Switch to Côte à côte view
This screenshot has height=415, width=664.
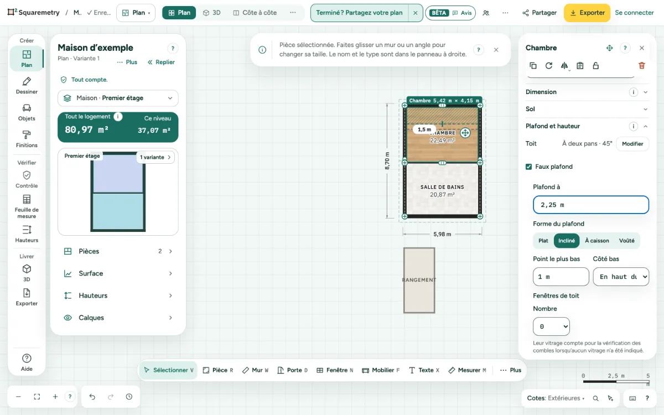(x=255, y=13)
